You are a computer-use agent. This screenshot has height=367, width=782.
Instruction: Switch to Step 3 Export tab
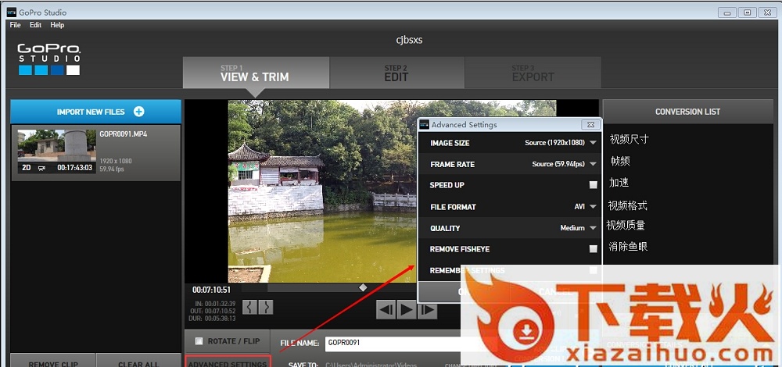533,73
